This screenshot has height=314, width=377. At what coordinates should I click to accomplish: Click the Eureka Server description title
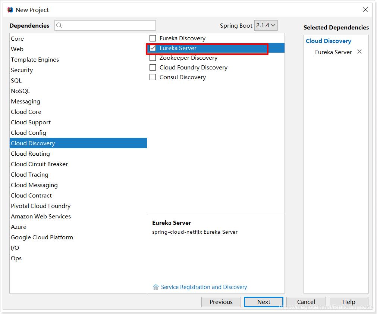(x=172, y=223)
